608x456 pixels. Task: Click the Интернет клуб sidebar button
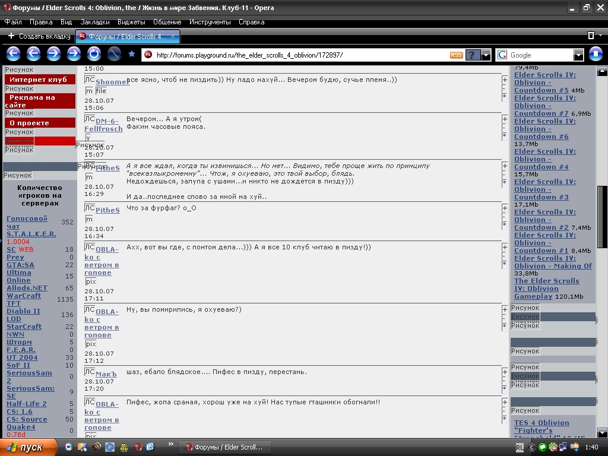pos(40,80)
